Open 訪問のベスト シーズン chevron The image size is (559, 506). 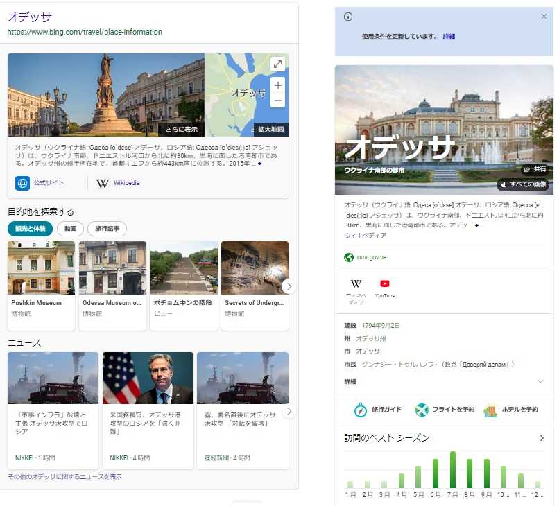pos(542,438)
